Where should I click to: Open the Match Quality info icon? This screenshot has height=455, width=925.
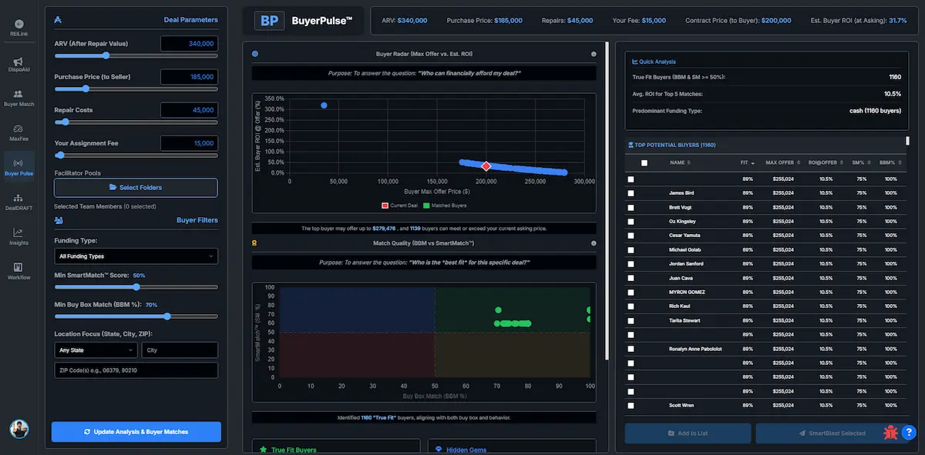click(594, 243)
